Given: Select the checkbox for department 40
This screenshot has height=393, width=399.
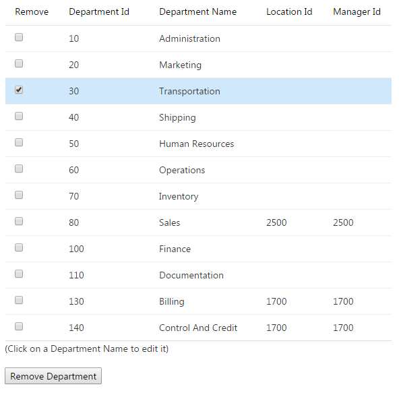Looking at the screenshot, I should click(x=19, y=116).
